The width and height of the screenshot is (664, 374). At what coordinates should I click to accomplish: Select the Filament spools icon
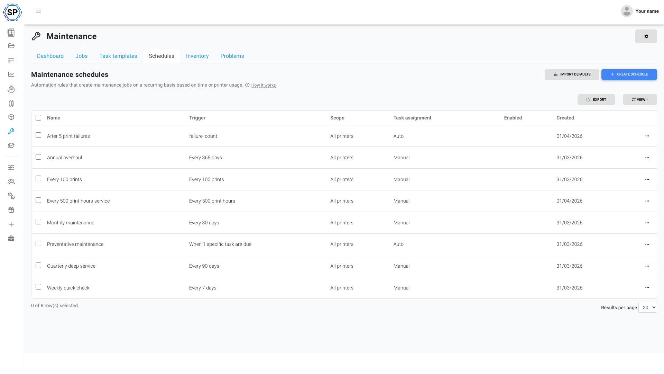point(11,103)
